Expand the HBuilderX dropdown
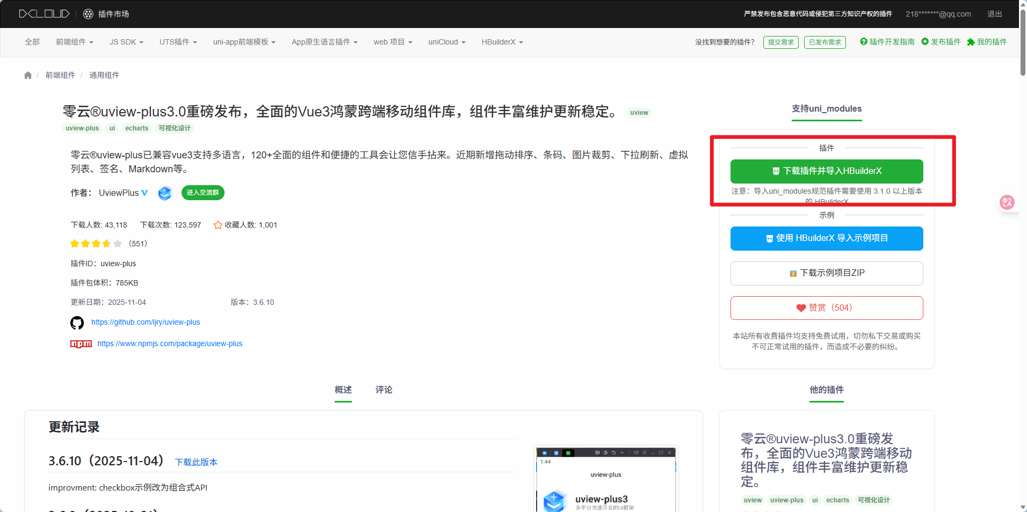This screenshot has height=512, width=1027. tap(502, 42)
